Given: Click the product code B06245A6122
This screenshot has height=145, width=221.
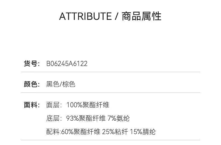Looking at the screenshot, I should [67, 63].
